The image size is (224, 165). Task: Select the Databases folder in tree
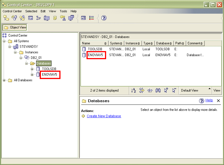44,63
